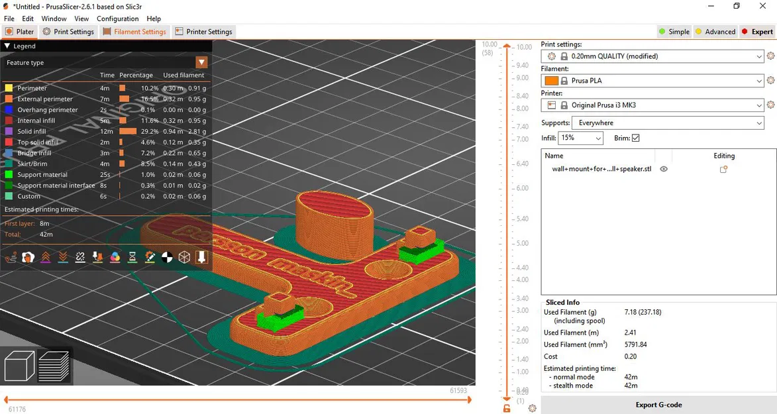777x414 pixels.
Task: Click the lower thumb of vertical layer slider
Action: click(x=507, y=398)
